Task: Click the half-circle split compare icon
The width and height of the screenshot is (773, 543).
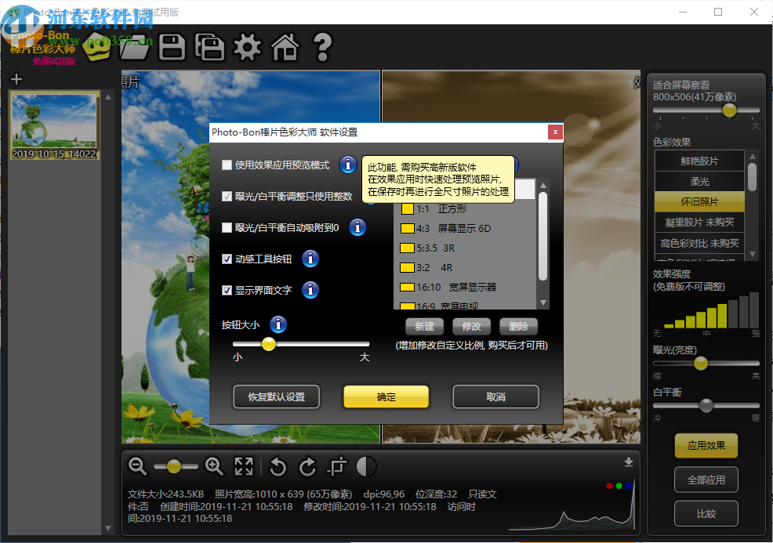Action: click(x=366, y=466)
